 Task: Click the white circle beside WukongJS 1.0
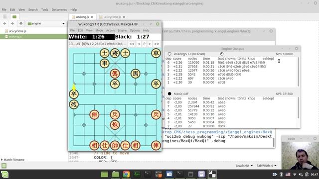pos(169,54)
